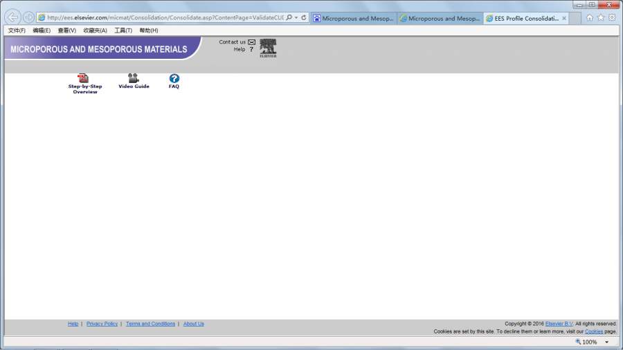Image resolution: width=623 pixels, height=350 pixels.
Task: Click the Help question mark icon in header
Action: pyautogui.click(x=251, y=50)
